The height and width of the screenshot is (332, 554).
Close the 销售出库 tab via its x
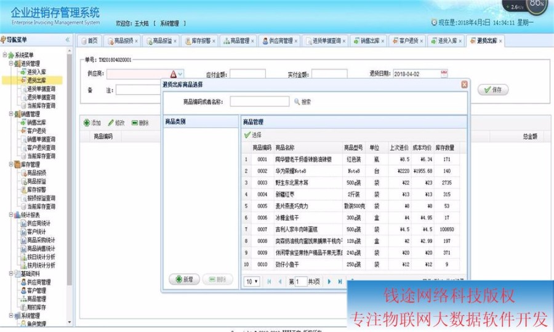coord(383,41)
